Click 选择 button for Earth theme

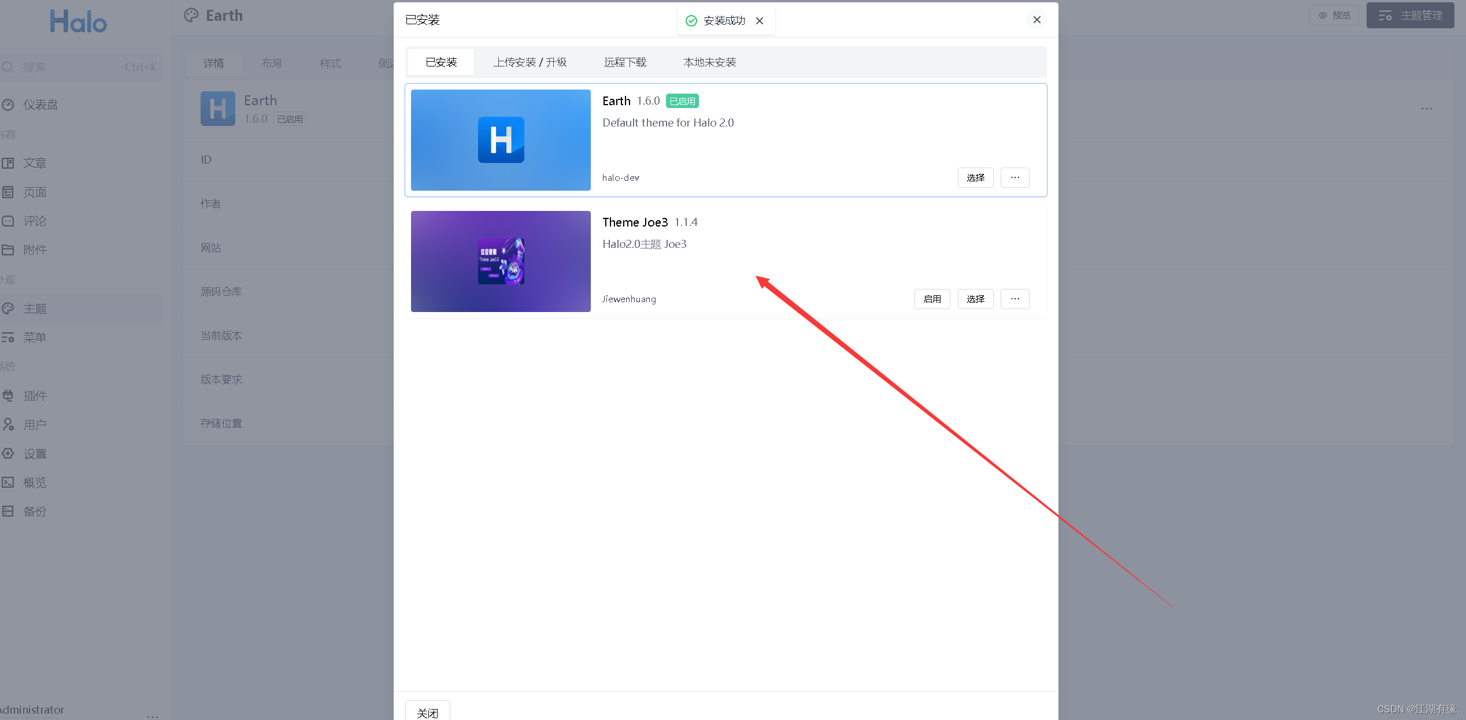coord(975,177)
